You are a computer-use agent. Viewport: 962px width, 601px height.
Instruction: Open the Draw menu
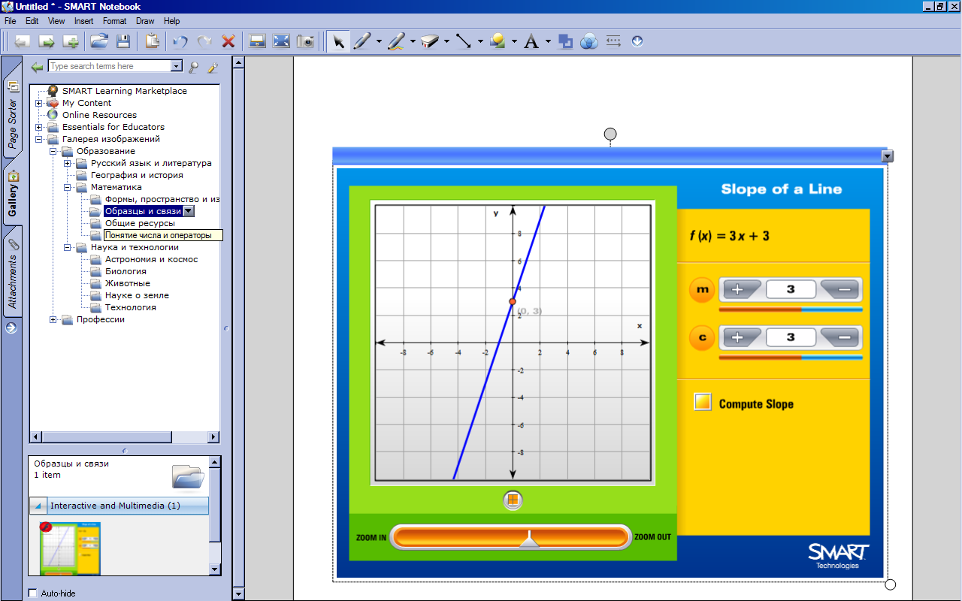pos(145,21)
